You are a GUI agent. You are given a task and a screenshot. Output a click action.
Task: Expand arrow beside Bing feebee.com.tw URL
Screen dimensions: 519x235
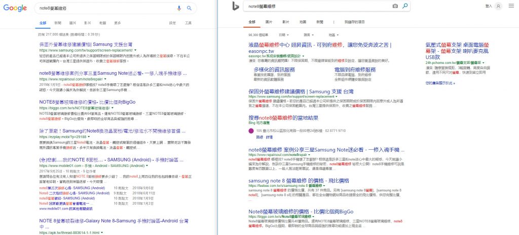pos(323,186)
